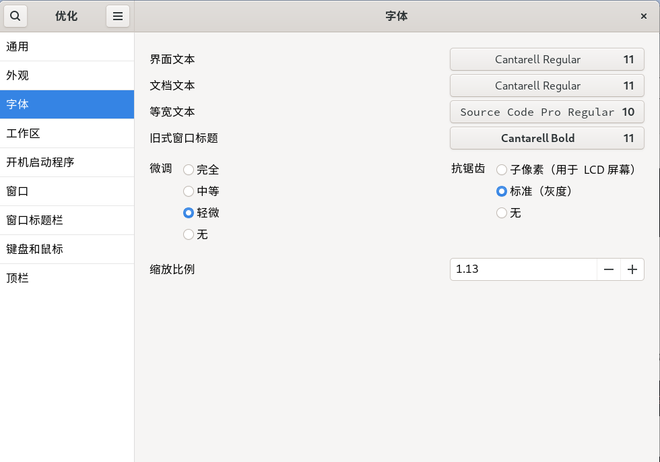The width and height of the screenshot is (660, 462).
Task: Go to 工作区 in sidebar
Action: (67, 133)
